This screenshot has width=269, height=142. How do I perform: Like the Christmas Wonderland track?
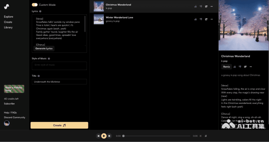click(x=195, y=7)
